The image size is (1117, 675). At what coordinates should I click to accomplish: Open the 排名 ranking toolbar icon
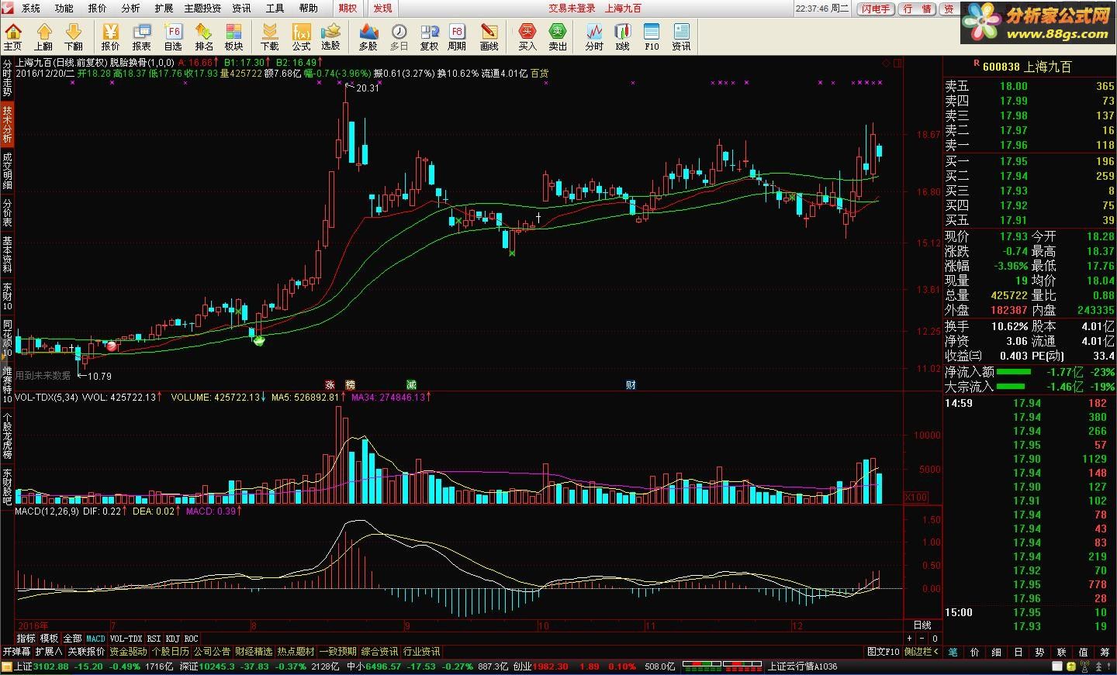(x=204, y=36)
